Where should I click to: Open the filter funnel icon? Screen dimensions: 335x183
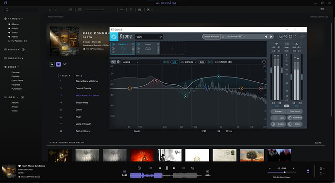tap(131, 10)
